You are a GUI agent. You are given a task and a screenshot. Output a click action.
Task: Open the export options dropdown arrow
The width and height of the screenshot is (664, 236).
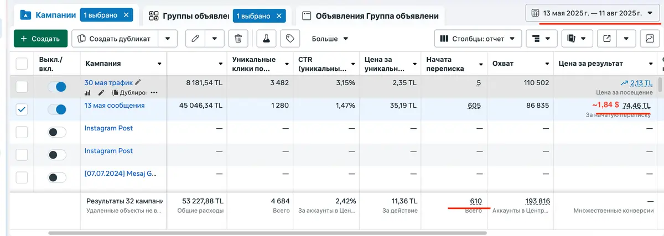coord(626,39)
